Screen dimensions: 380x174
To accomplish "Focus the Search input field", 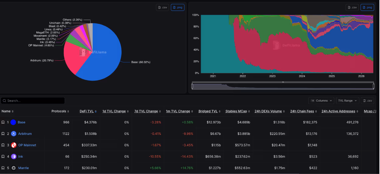I will point(33,101).
